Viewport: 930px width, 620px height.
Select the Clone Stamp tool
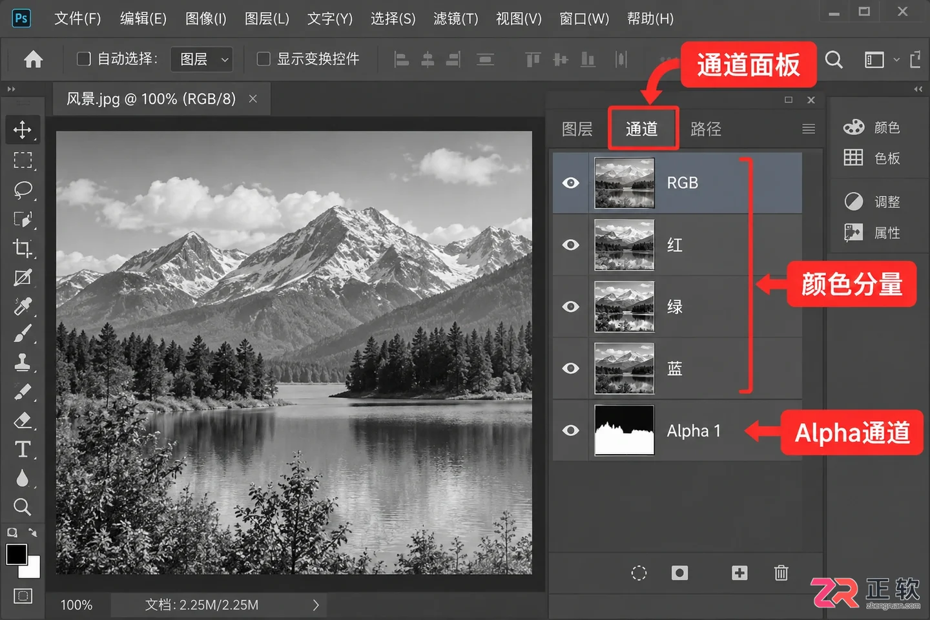click(x=23, y=362)
